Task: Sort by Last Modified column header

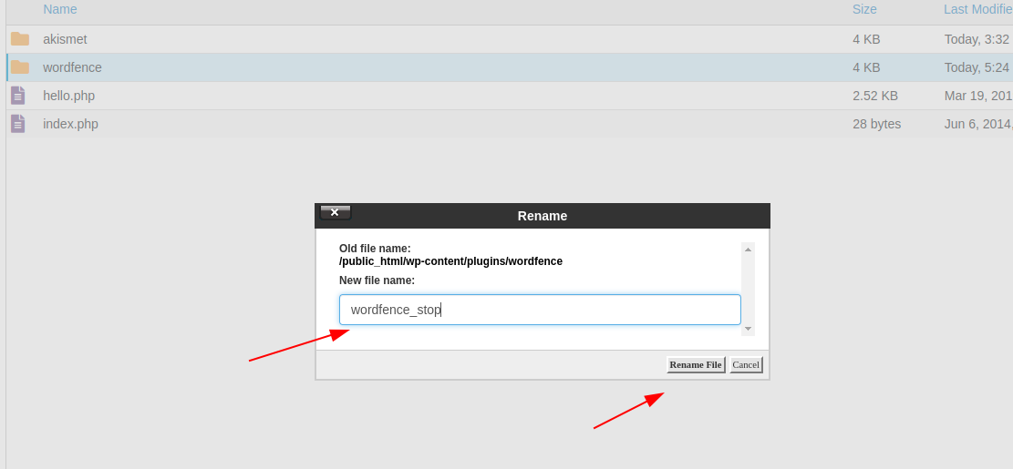Action: click(978, 10)
